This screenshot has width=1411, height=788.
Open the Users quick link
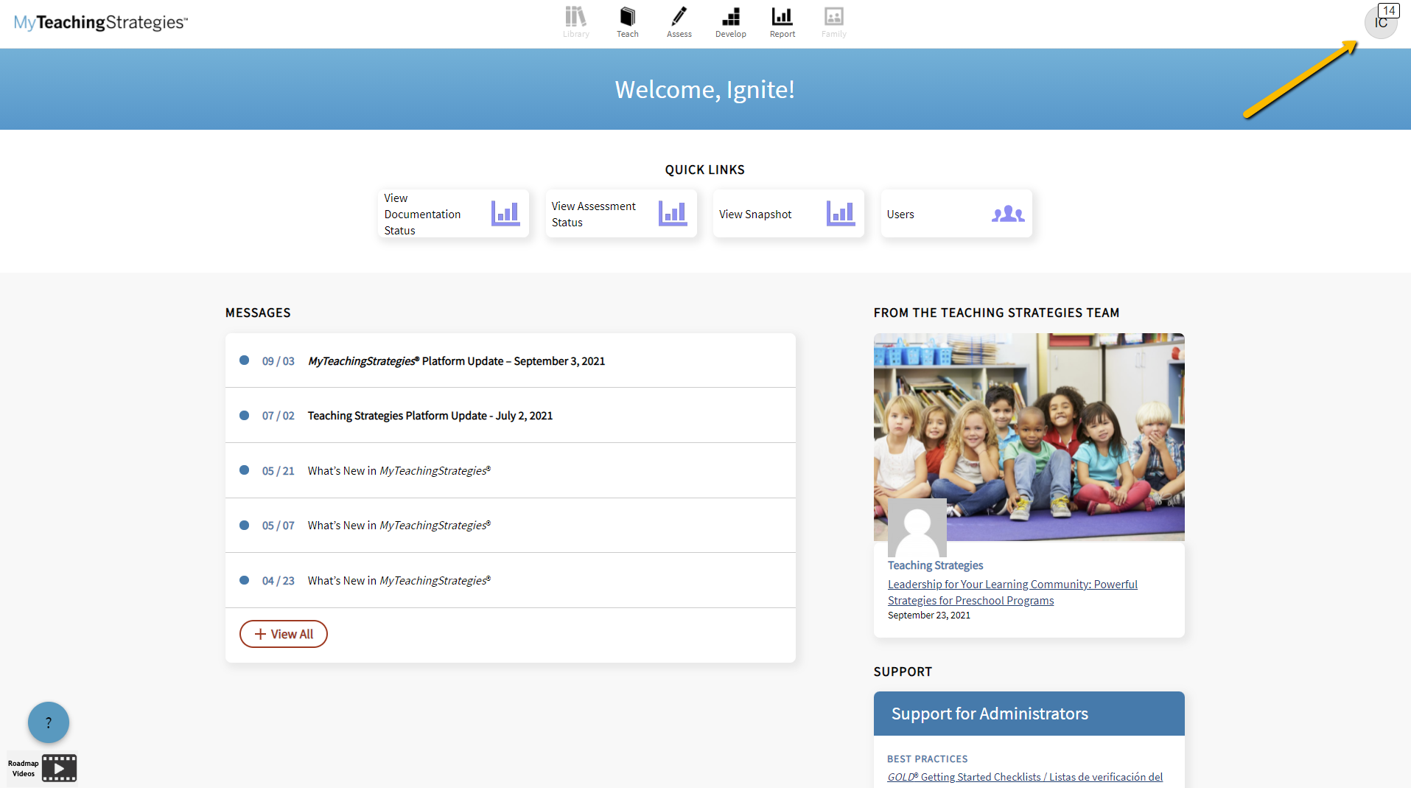(x=956, y=214)
